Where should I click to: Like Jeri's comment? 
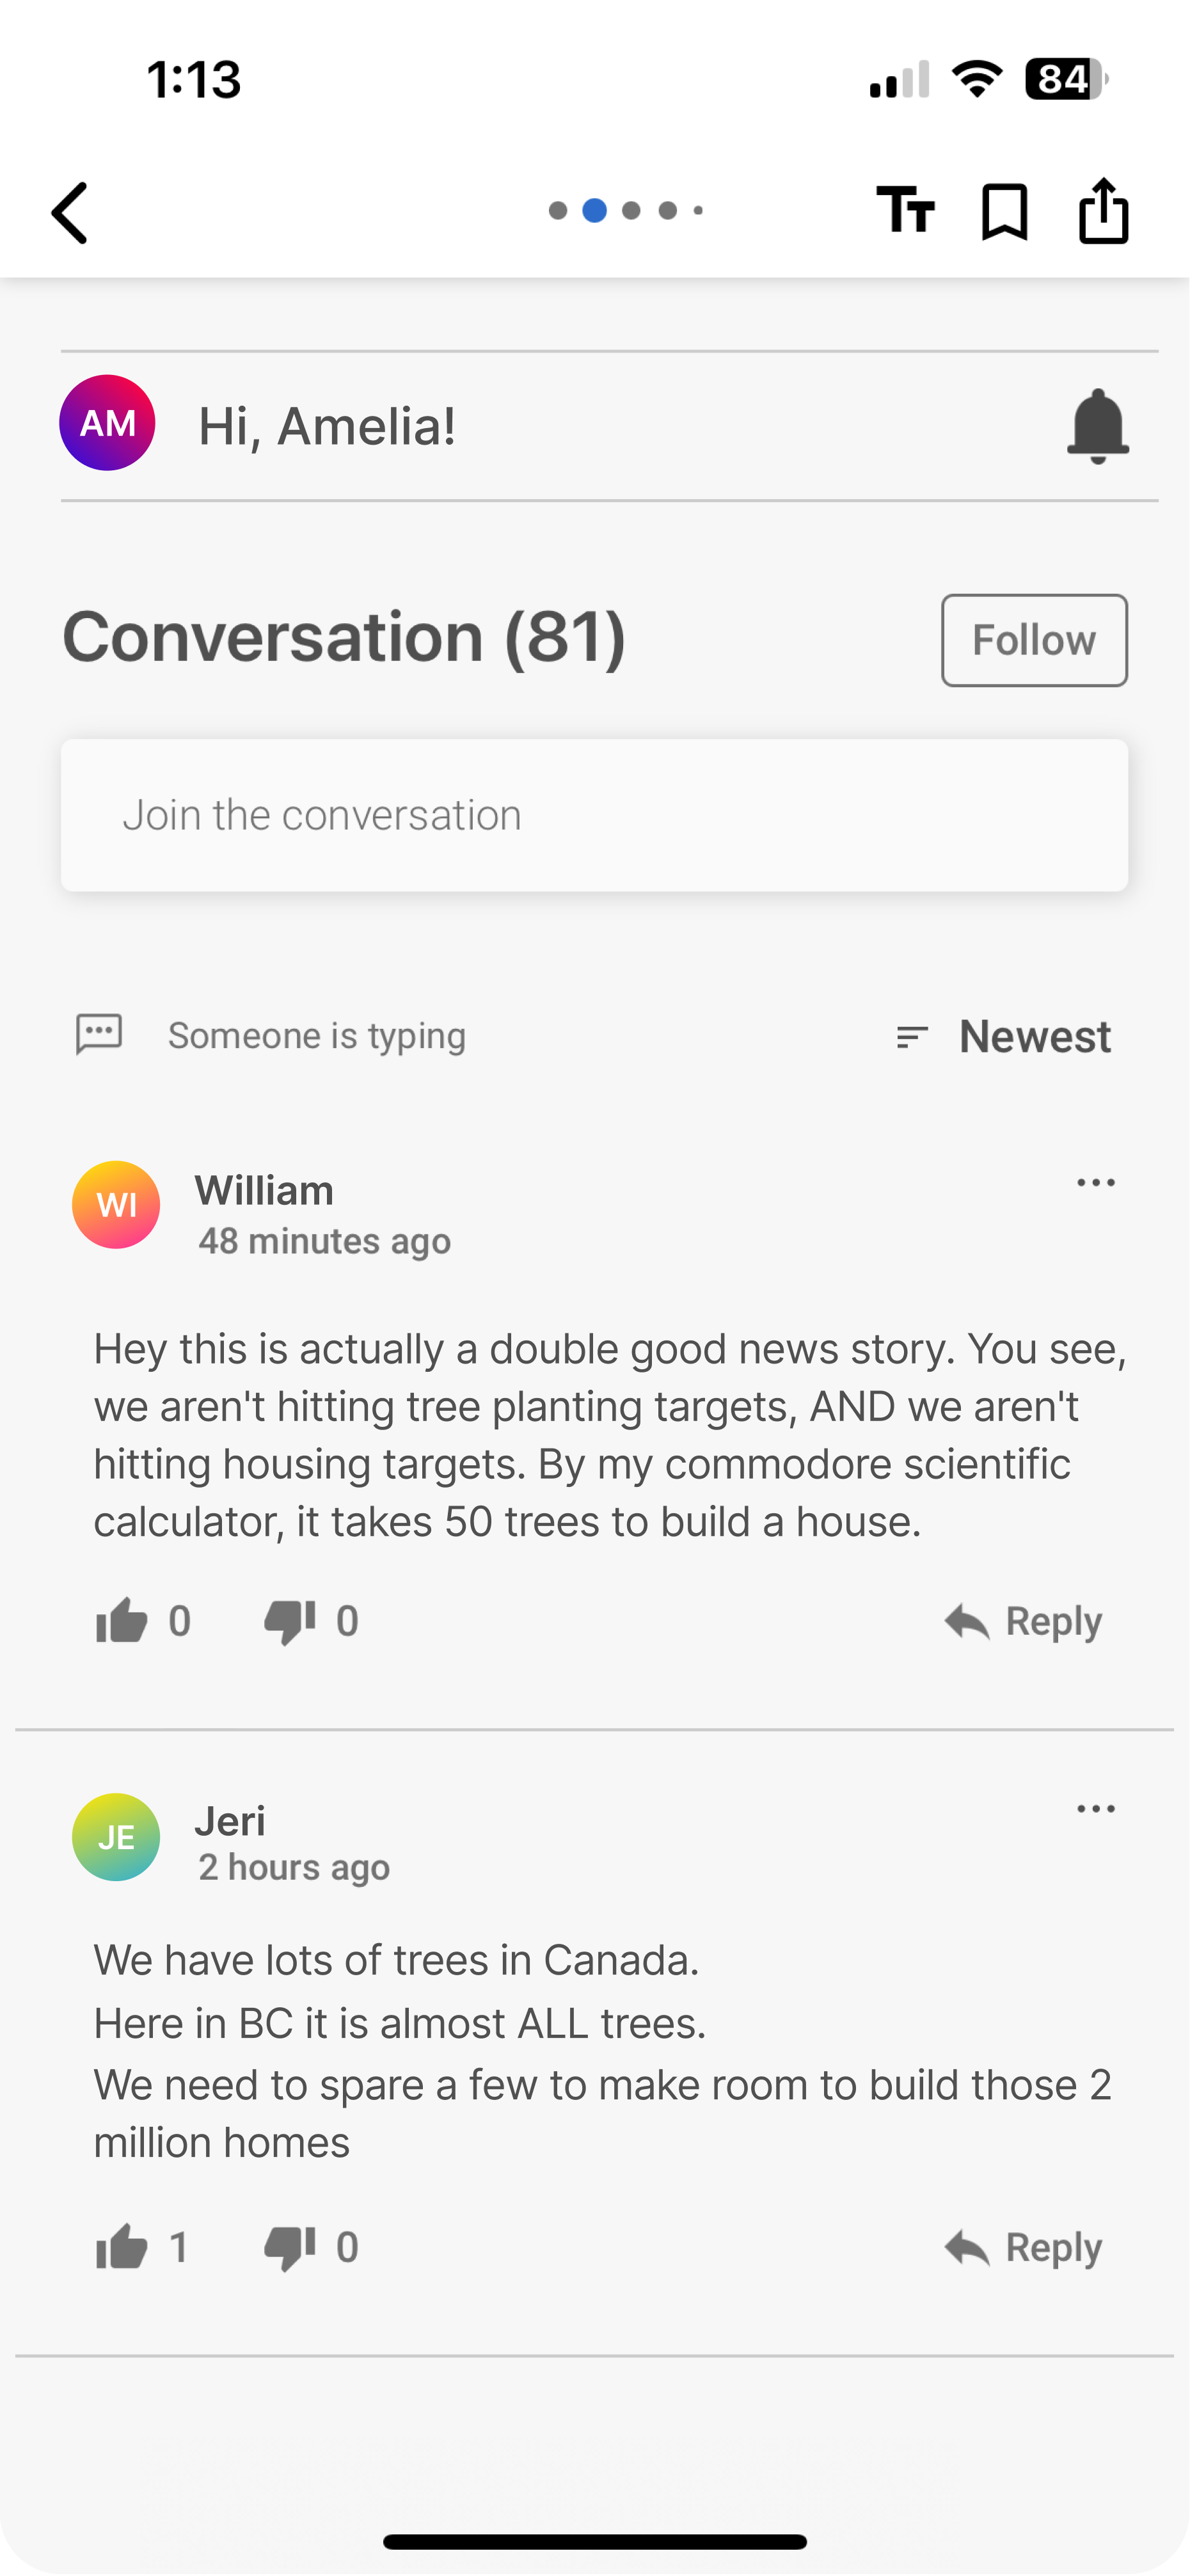pyautogui.click(x=122, y=2247)
